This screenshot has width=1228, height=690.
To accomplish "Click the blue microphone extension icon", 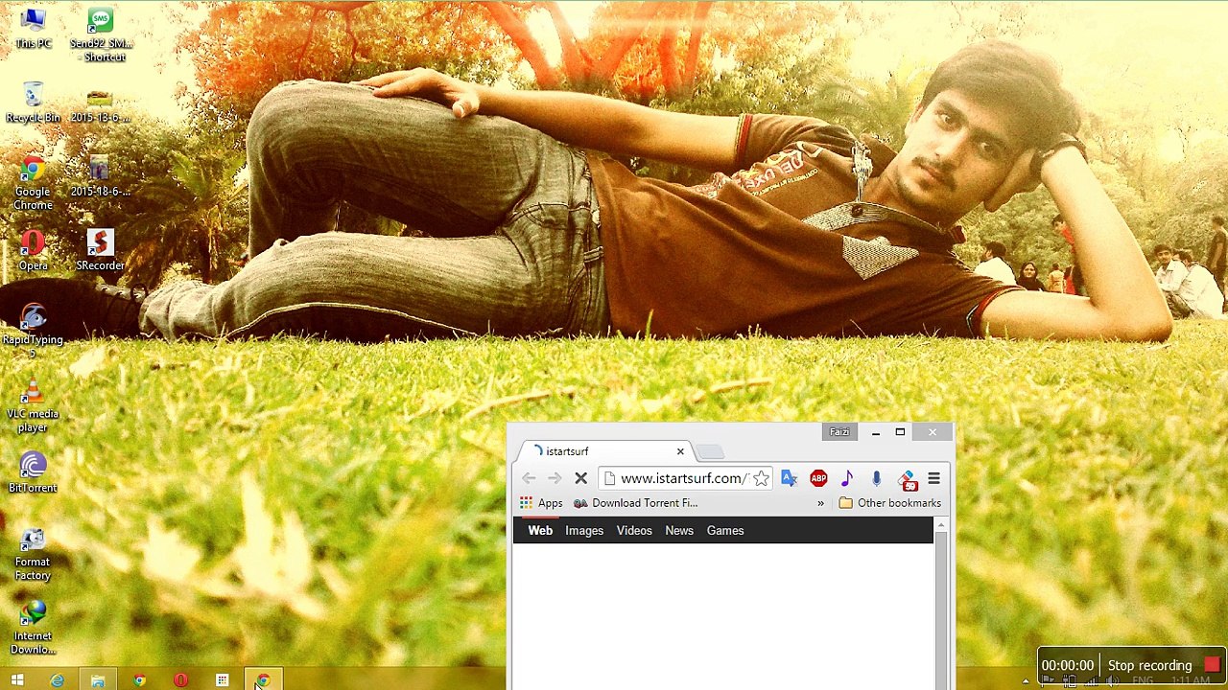I will click(x=876, y=478).
